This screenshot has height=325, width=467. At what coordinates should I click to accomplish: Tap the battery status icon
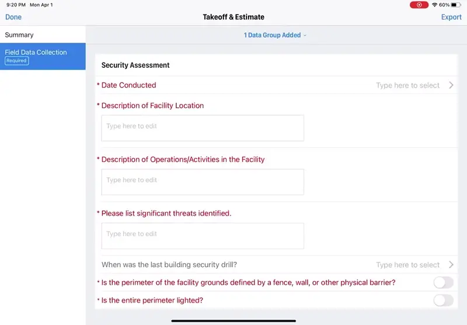pyautogui.click(x=456, y=5)
